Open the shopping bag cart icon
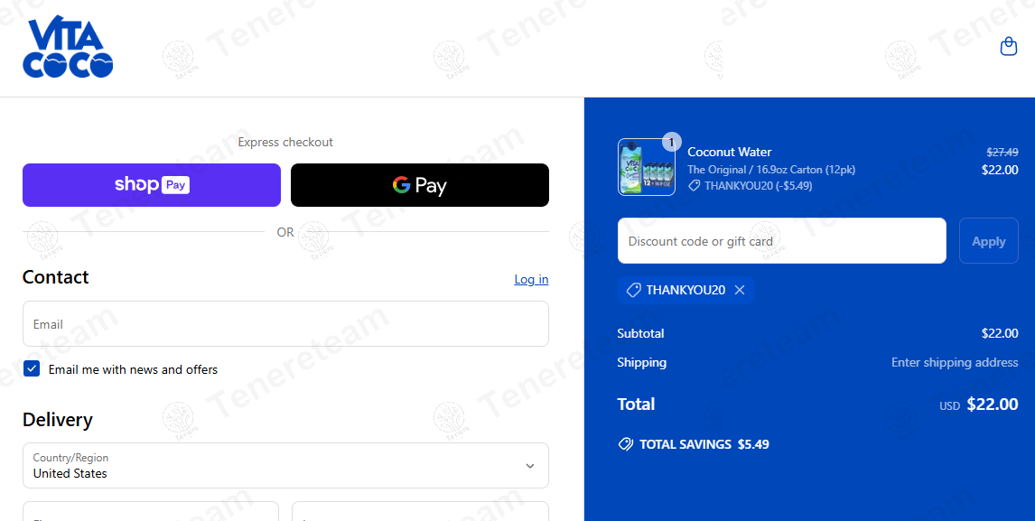Viewport: 1035px width, 521px height. click(x=1008, y=46)
